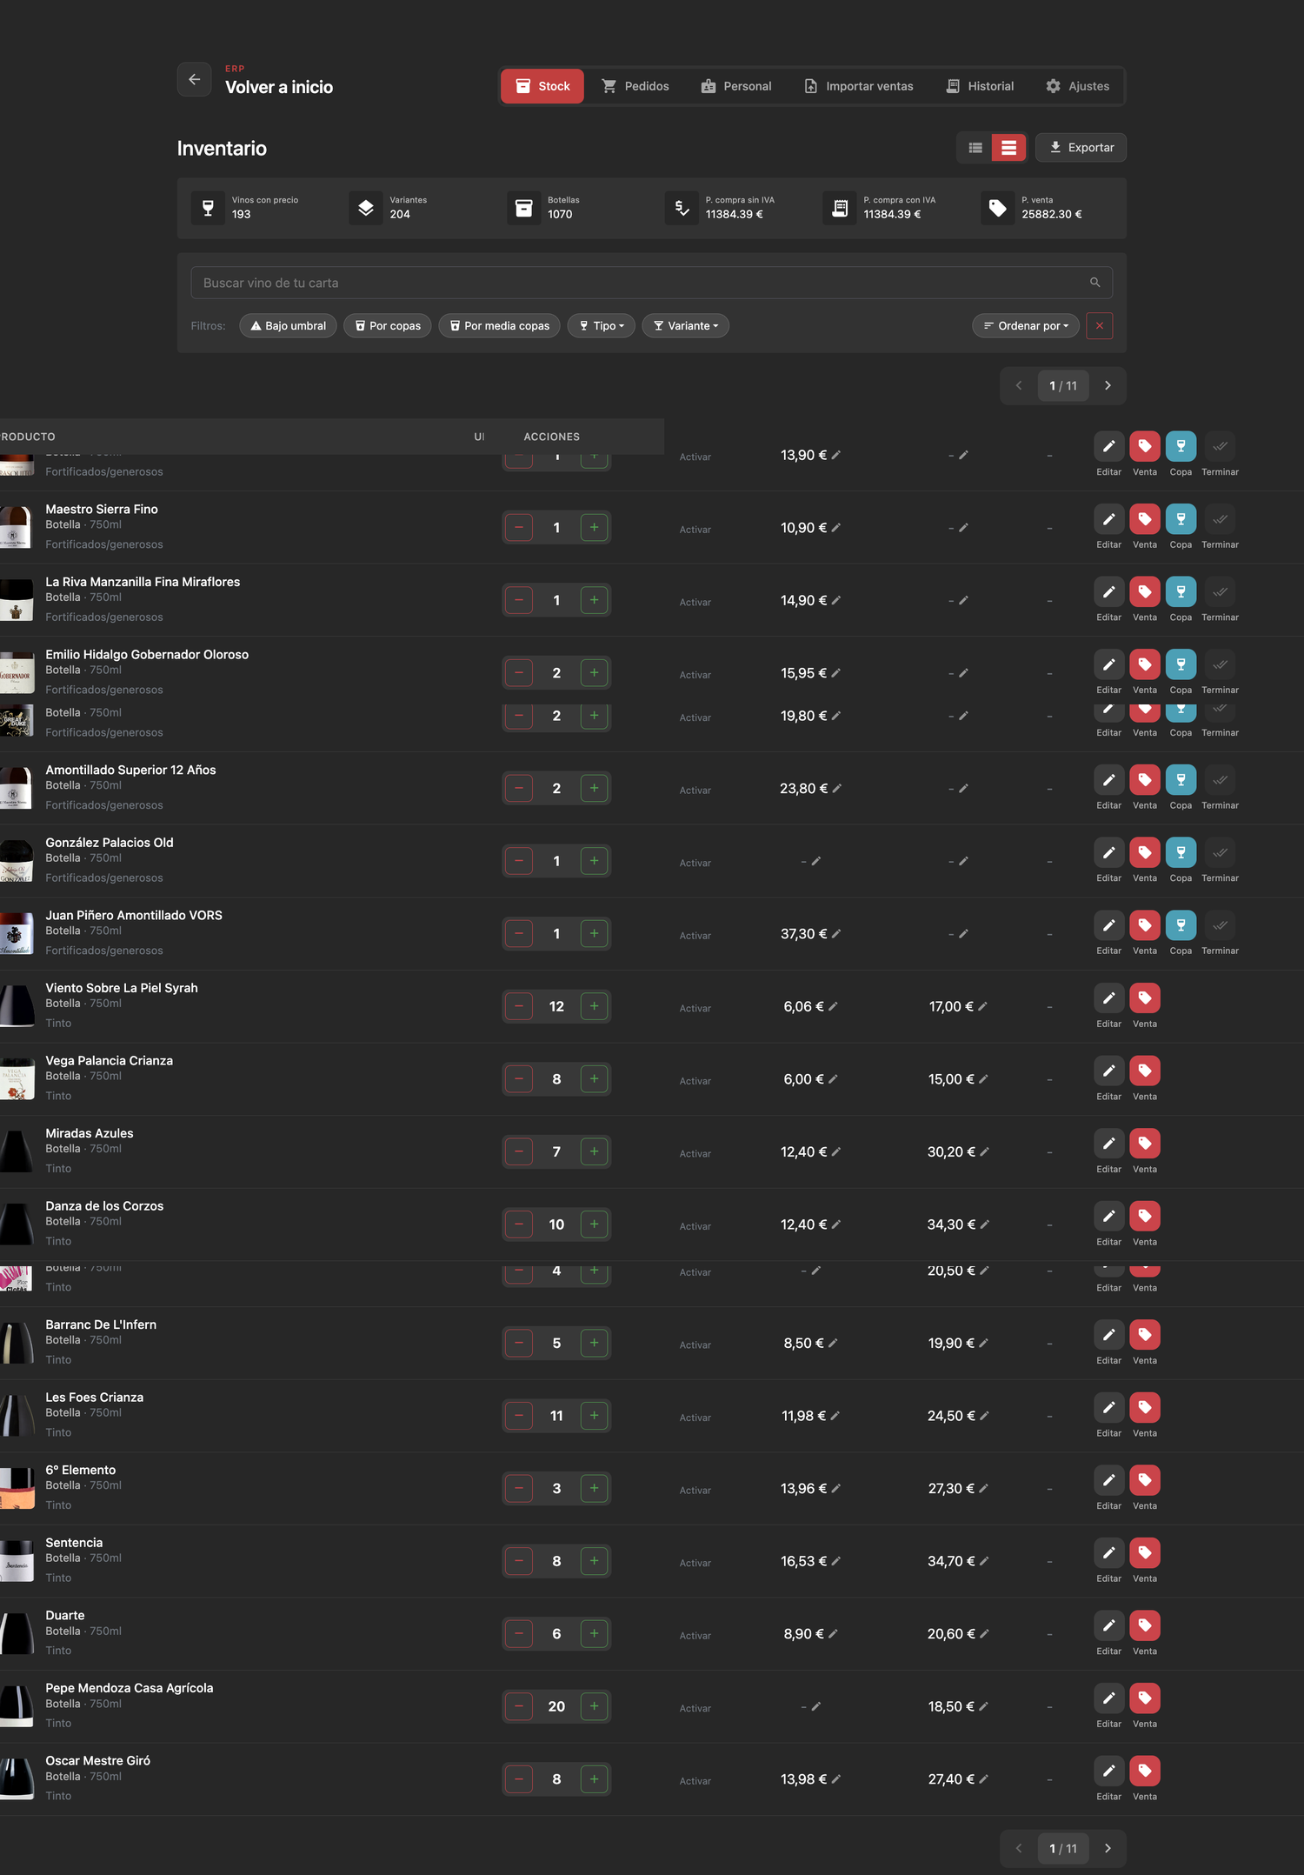The image size is (1304, 1875).
Task: Edit Barranc De L'Infern entry
Action: tap(1108, 1335)
